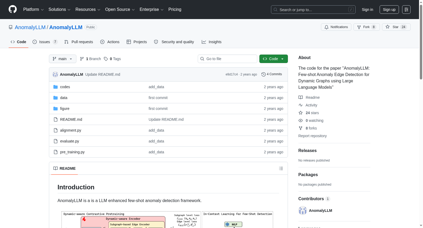Click the repository icon beside AnomalyLLM owner

pos(11,27)
